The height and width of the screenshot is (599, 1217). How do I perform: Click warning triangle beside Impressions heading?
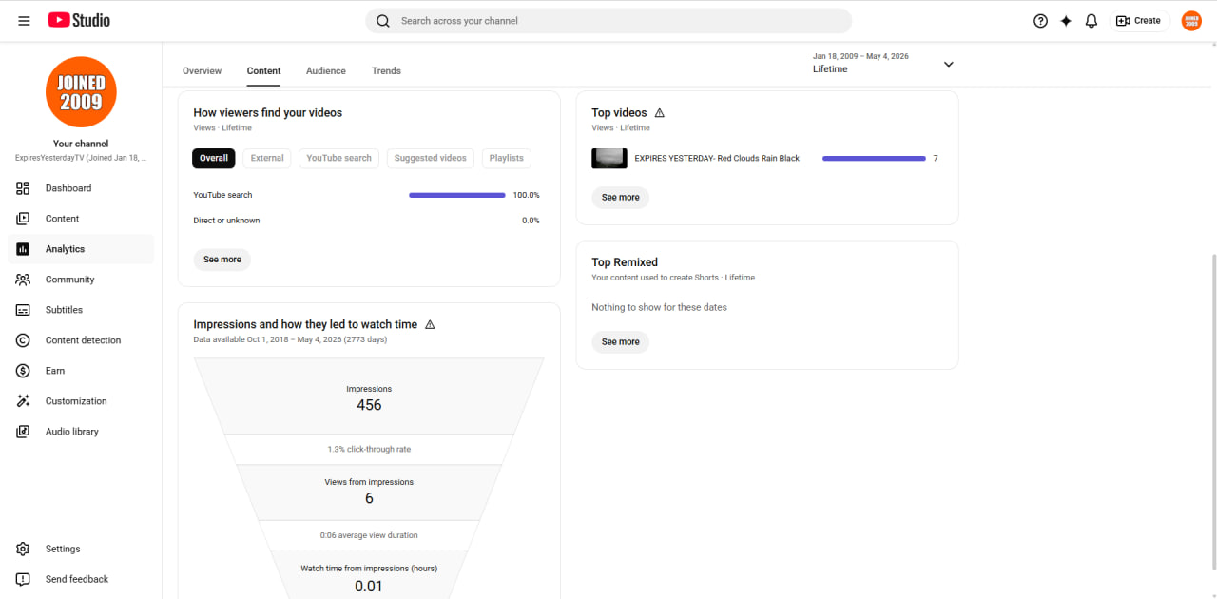click(x=430, y=324)
